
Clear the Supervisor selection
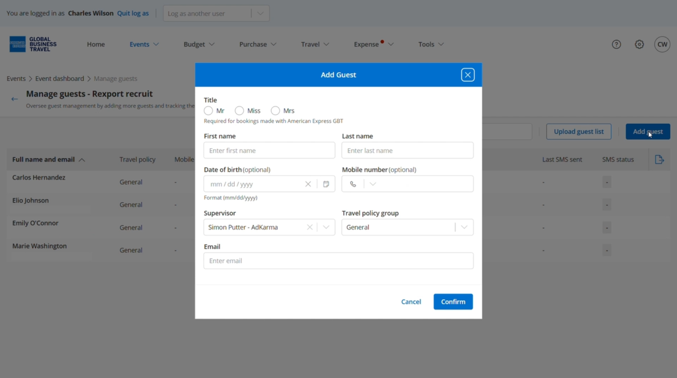point(309,227)
